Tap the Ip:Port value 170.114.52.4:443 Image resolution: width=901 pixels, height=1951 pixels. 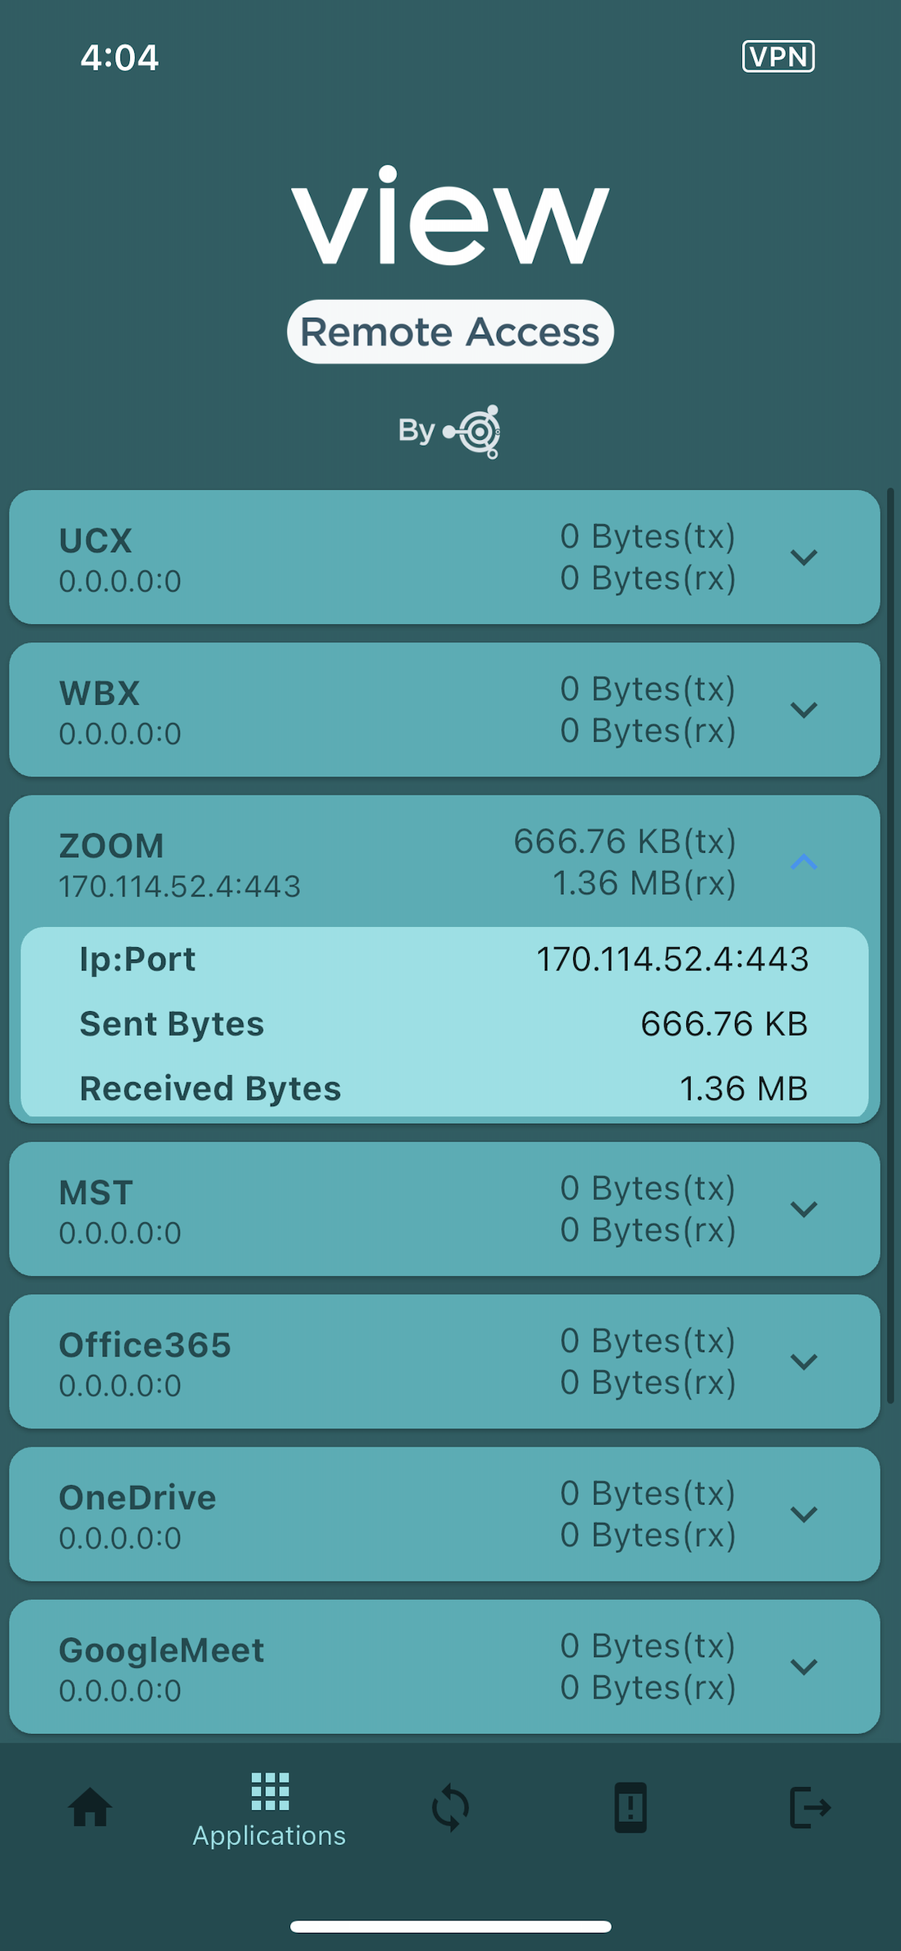tap(672, 959)
